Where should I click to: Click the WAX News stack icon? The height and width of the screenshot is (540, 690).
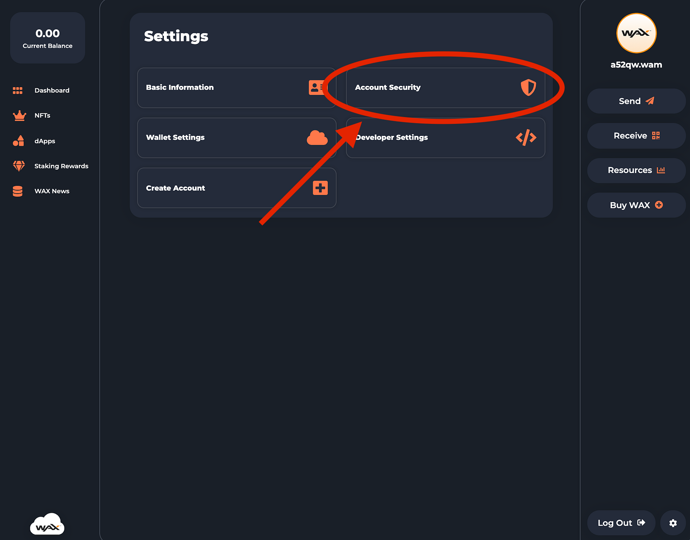tap(18, 191)
